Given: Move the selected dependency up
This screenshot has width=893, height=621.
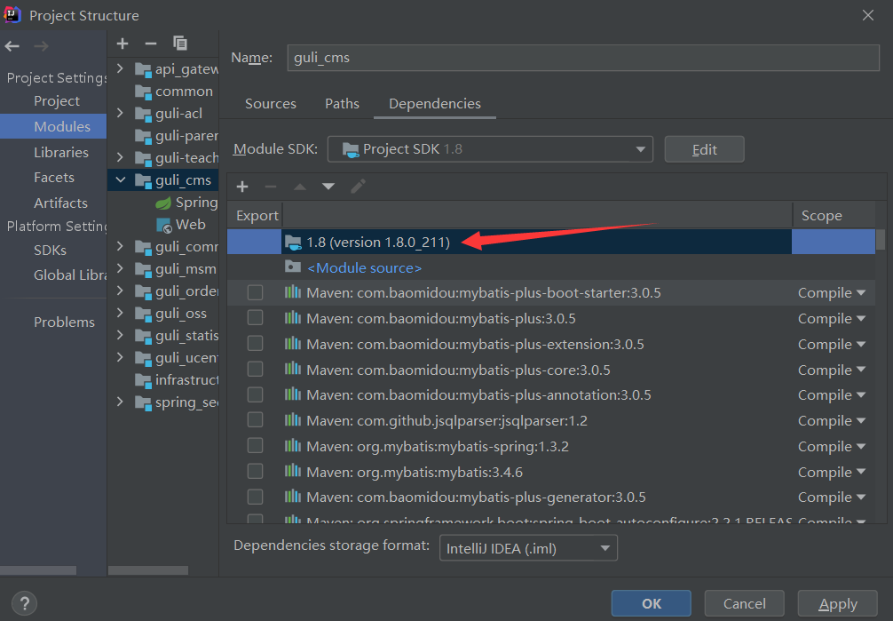Looking at the screenshot, I should tap(302, 187).
